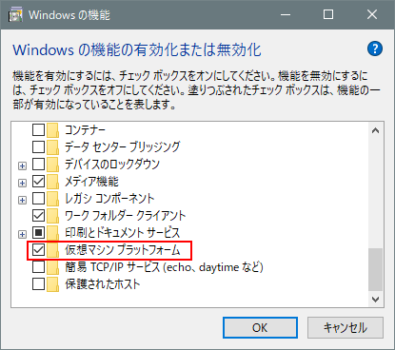
Task: Click the Windows の機能 title bar app icon
Action: point(15,15)
